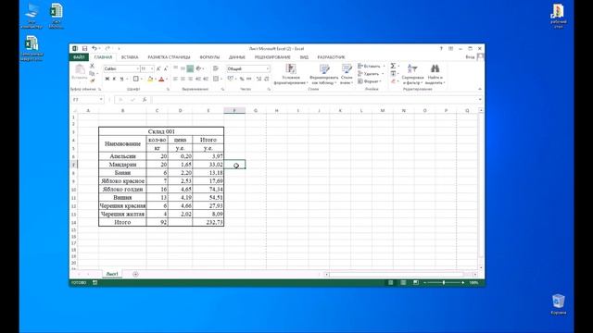Click the Copy icon in clipboard group
Viewport: 593px width, 333px height.
92,73
